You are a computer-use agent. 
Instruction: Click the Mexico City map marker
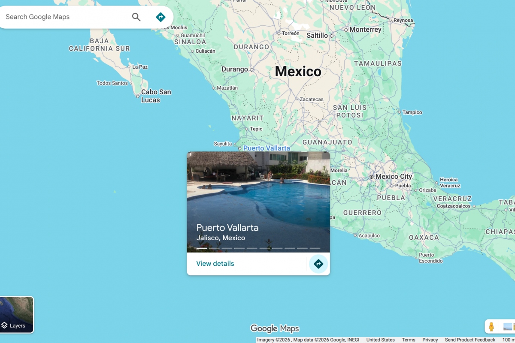372,177
